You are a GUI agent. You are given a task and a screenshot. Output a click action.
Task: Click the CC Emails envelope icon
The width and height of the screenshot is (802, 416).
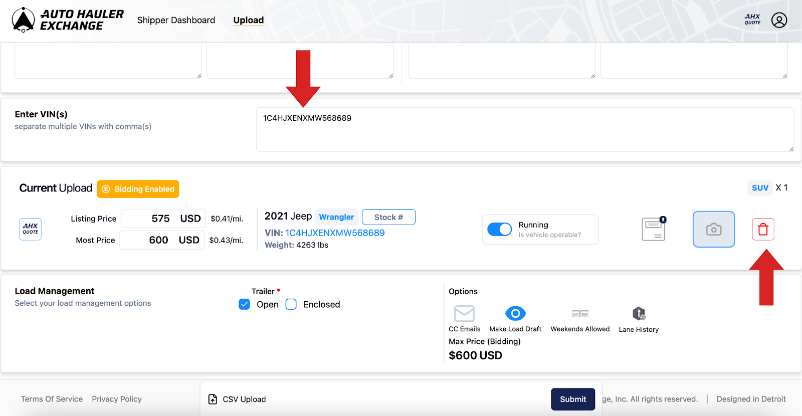464,314
